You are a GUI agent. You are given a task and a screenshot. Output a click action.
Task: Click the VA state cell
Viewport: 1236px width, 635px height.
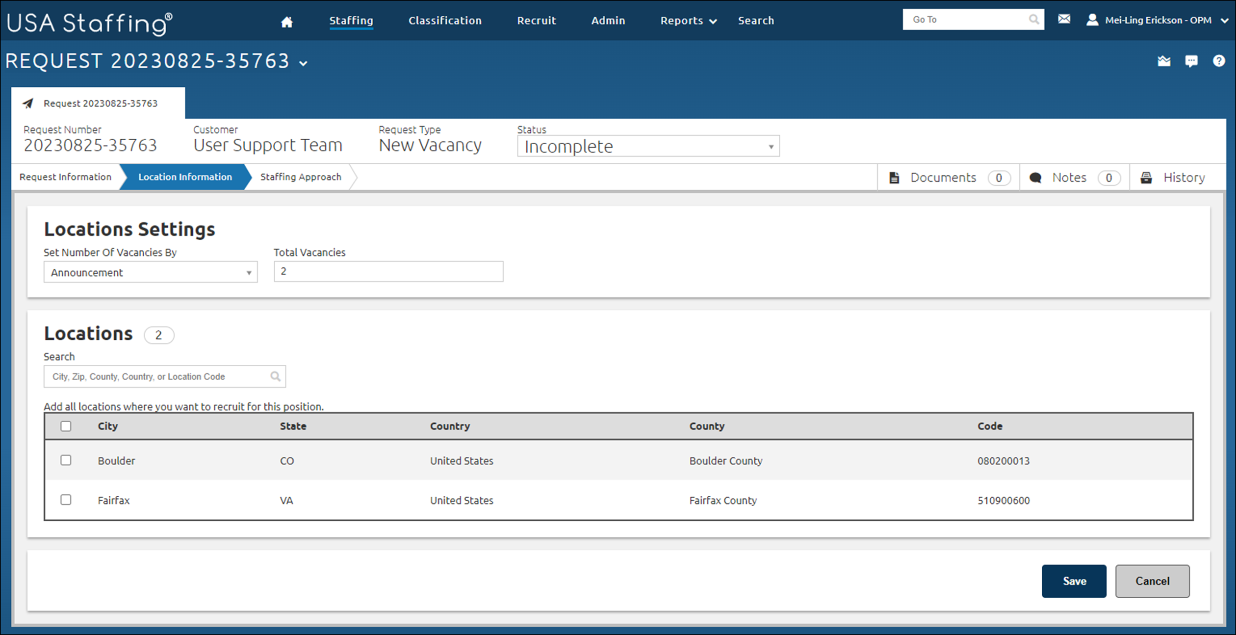tap(286, 501)
